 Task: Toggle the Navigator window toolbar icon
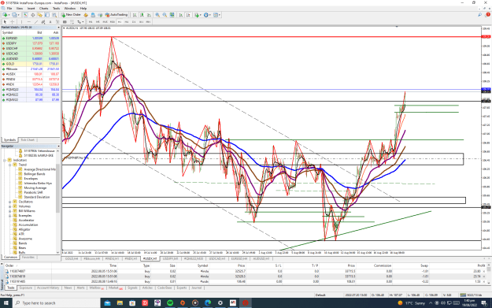(40, 15)
